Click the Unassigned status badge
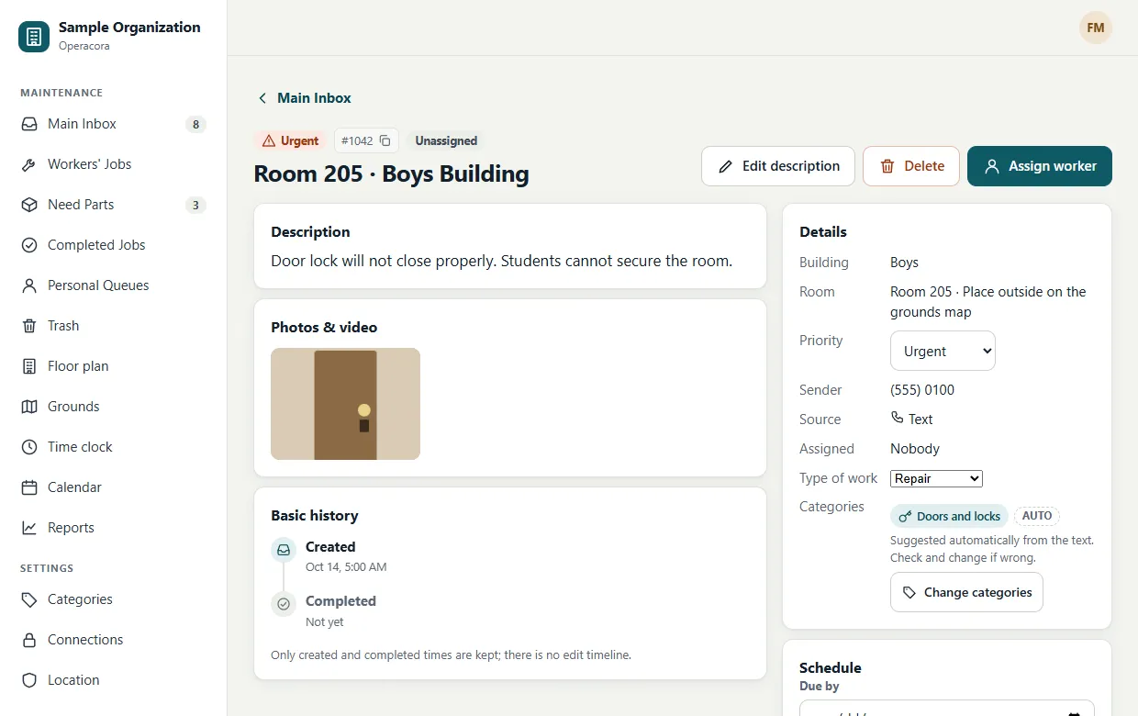Image resolution: width=1138 pixels, height=716 pixels. [446, 141]
